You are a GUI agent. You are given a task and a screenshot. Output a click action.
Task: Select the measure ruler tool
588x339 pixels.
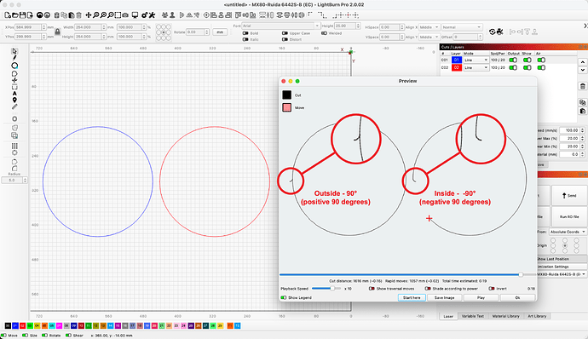click(x=14, y=106)
